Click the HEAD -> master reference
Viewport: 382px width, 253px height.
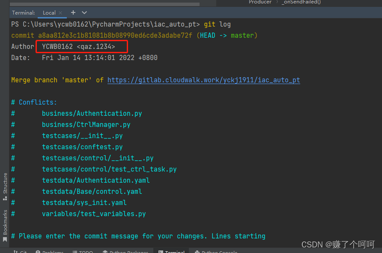click(x=227, y=35)
